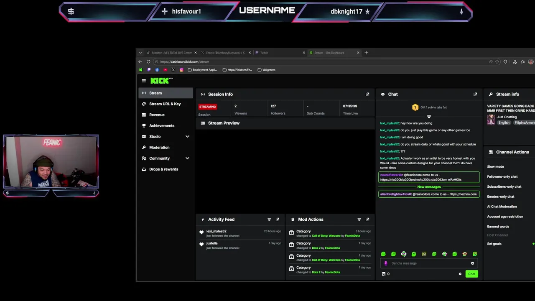Open chat settings gear
535x301 pixels.
coord(460,274)
